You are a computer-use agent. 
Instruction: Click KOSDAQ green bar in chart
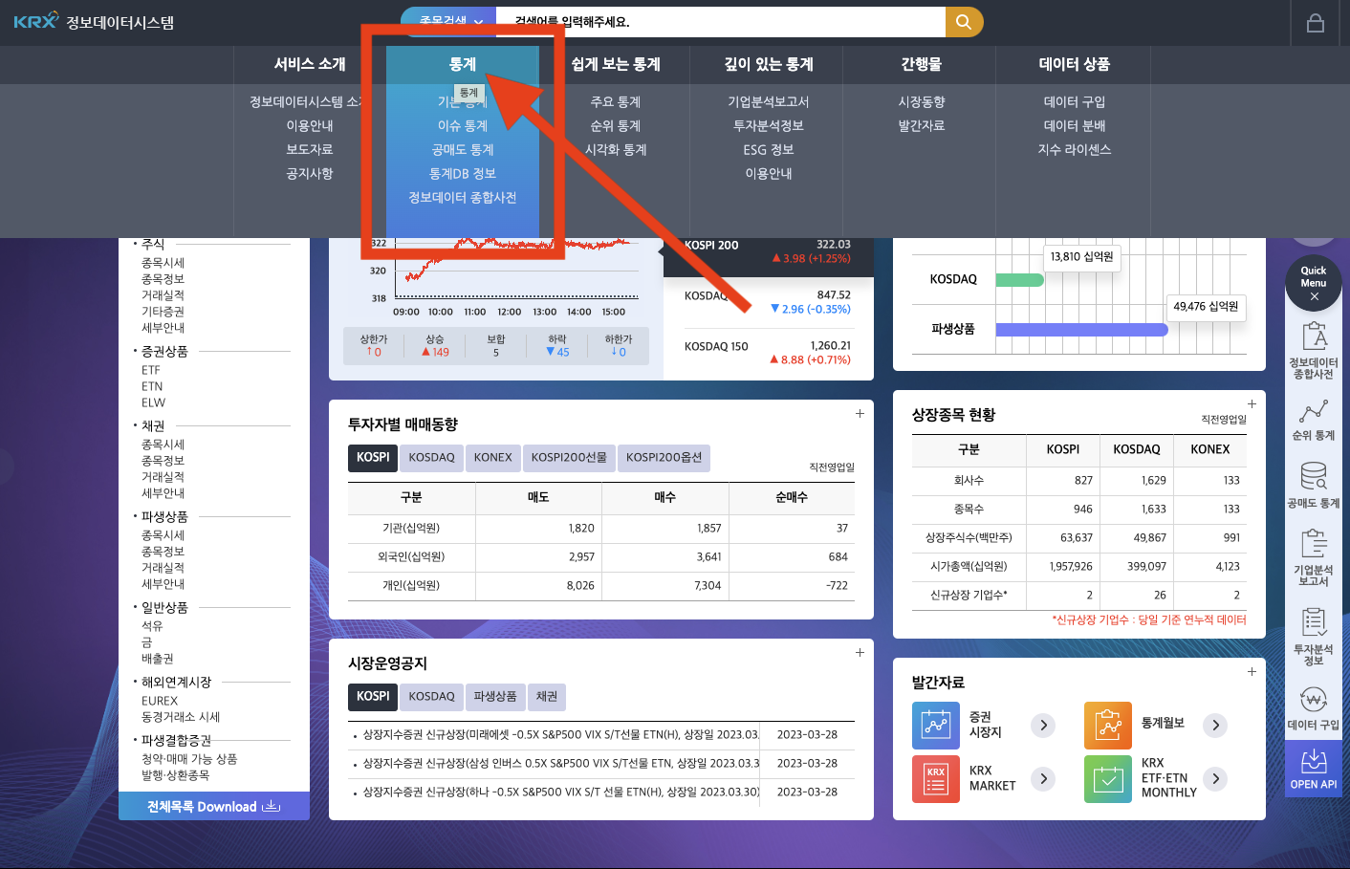coord(1020,280)
